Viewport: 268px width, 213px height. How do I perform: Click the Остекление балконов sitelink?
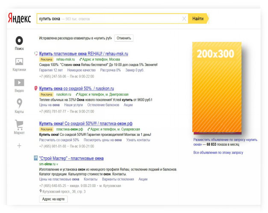(103, 105)
